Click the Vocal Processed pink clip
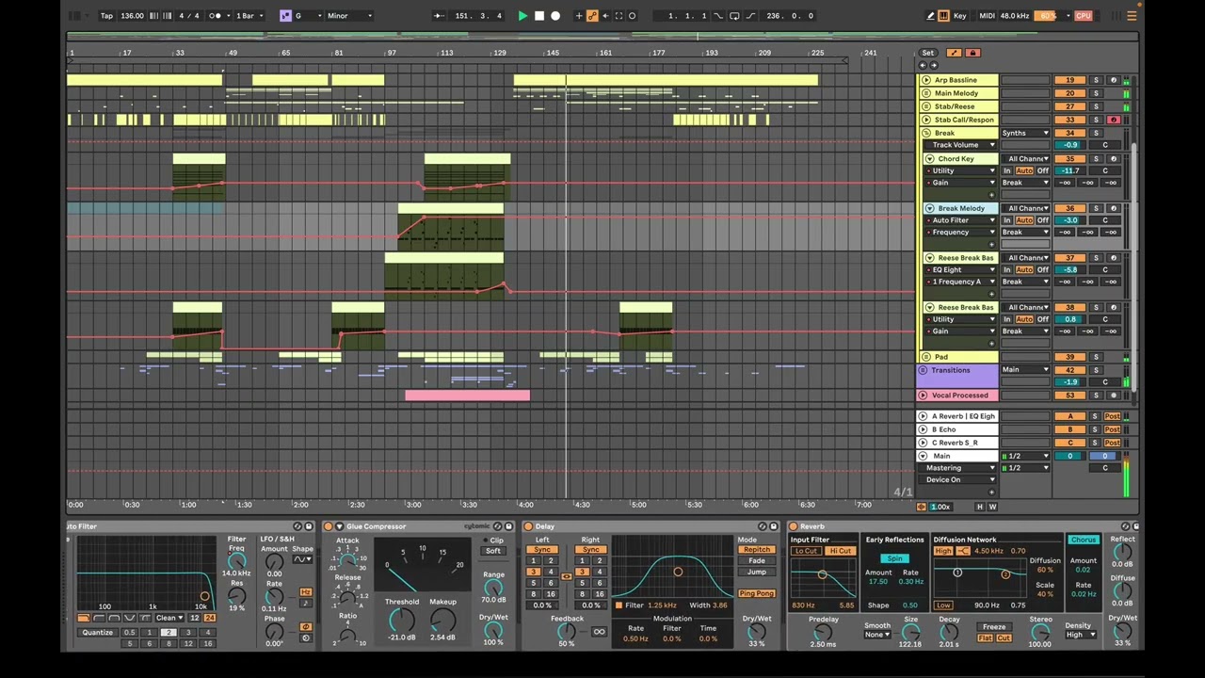Image resolution: width=1205 pixels, height=678 pixels. pos(467,395)
